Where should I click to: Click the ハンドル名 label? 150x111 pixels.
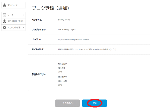pos(37,20)
